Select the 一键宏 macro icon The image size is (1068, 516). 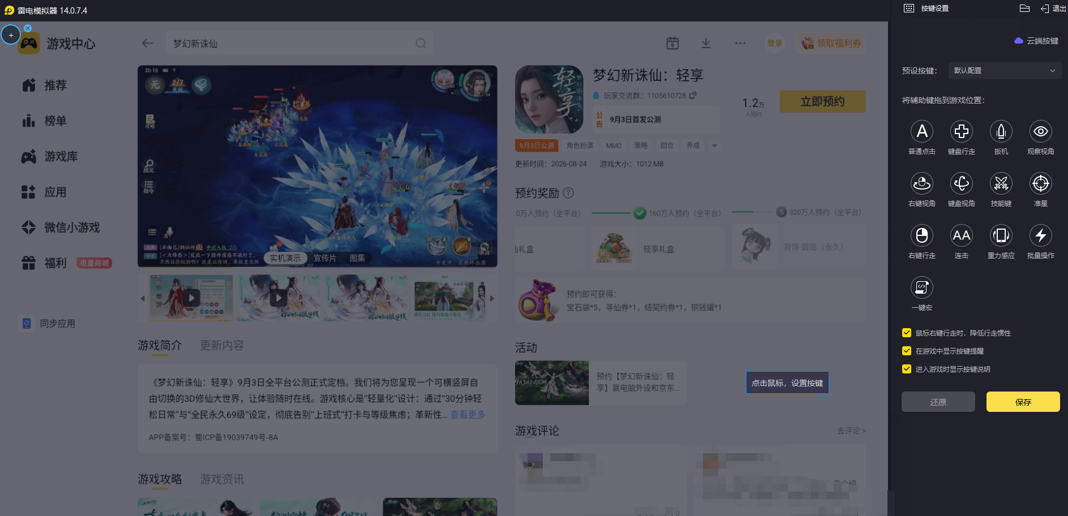click(922, 287)
